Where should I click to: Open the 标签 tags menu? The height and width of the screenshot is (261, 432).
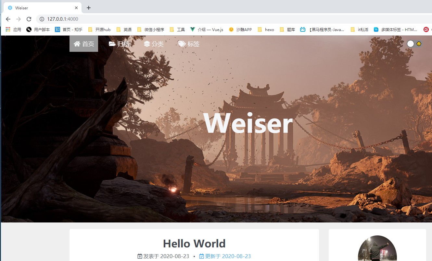(189, 44)
